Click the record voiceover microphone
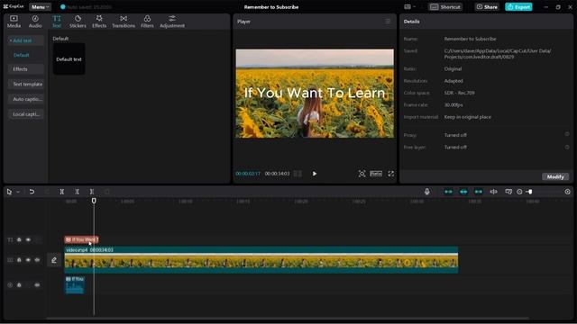Image resolution: width=577 pixels, height=324 pixels. coord(426,192)
